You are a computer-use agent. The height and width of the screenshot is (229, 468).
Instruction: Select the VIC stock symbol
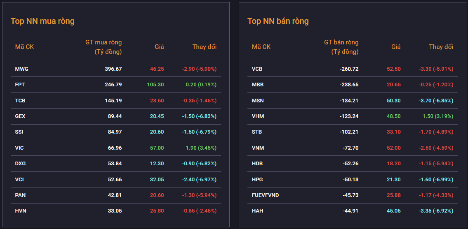19,148
